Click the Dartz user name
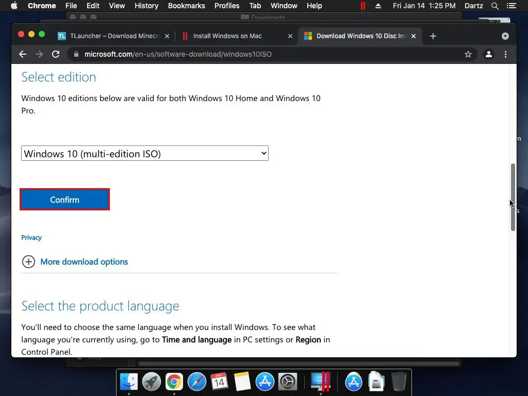The image size is (528, 396). point(473,6)
